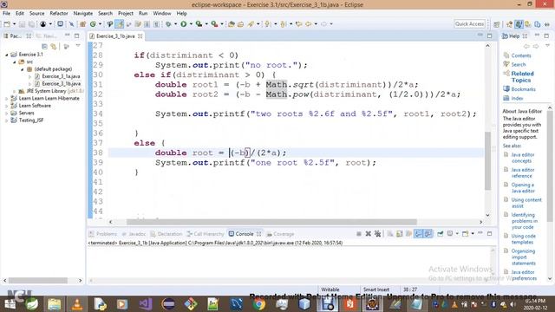Viewport: 555px width, 312px height.
Task: Open Java editor concepts help link
Action: click(x=522, y=158)
